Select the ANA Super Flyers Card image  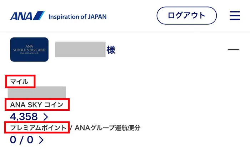pos(29,49)
